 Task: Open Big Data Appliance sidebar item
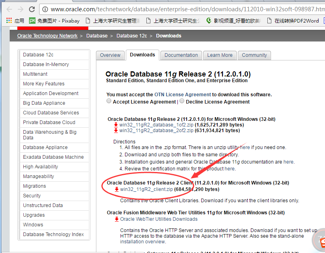coord(54,103)
